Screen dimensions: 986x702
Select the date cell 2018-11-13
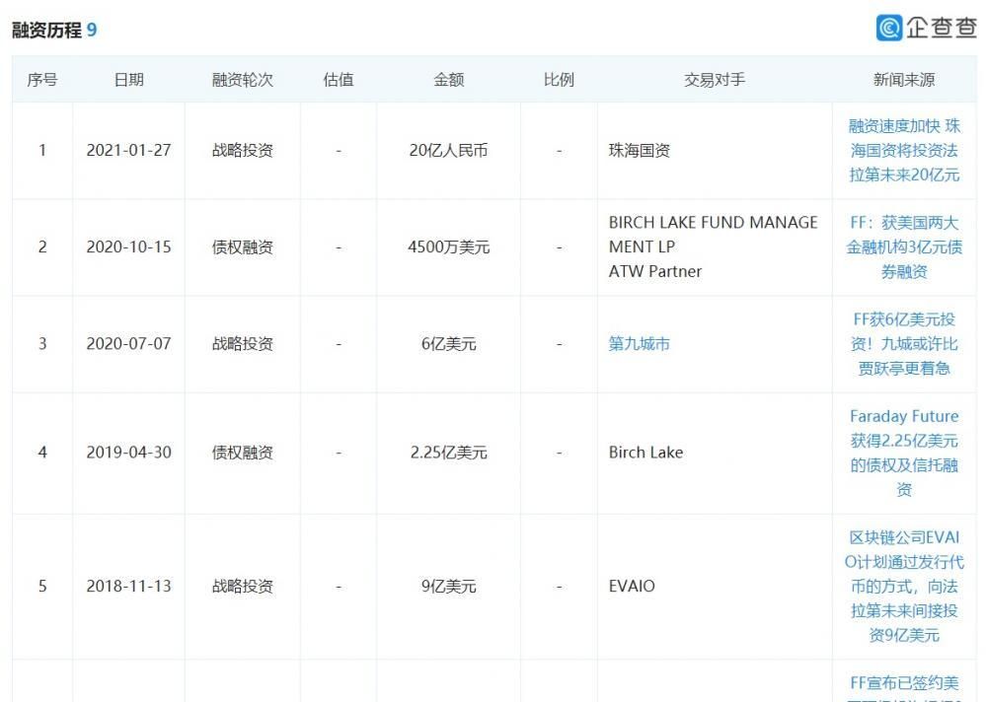click(x=129, y=586)
